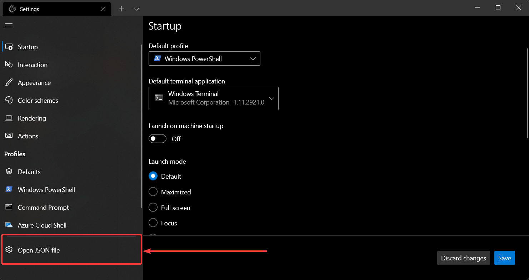Toggle Launch on machine startup switch
This screenshot has width=529, height=280.
[x=158, y=139]
